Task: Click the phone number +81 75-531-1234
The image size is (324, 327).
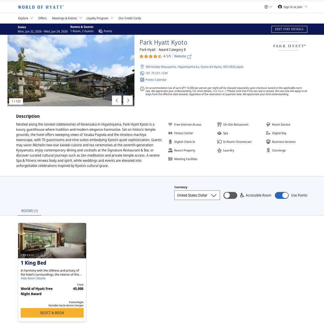Action: point(157,73)
